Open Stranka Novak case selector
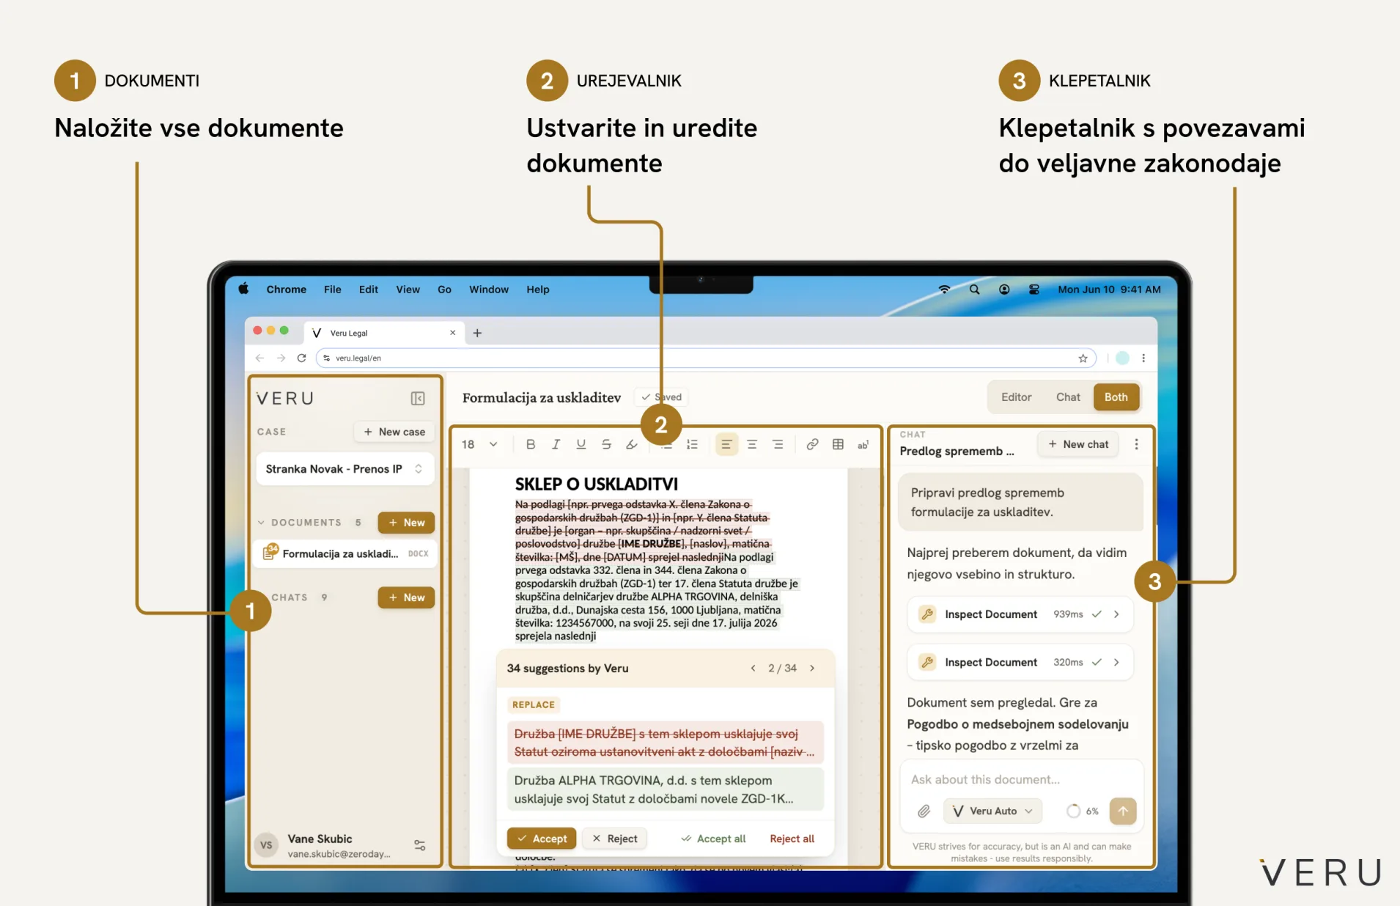The image size is (1400, 906). 345,469
